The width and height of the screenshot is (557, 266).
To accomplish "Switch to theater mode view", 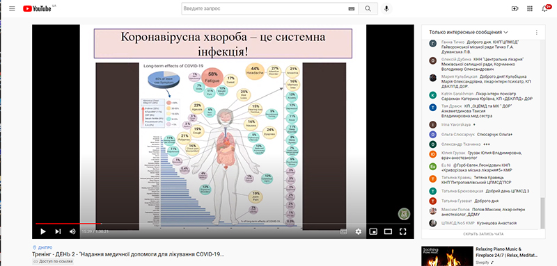I will (x=388, y=231).
